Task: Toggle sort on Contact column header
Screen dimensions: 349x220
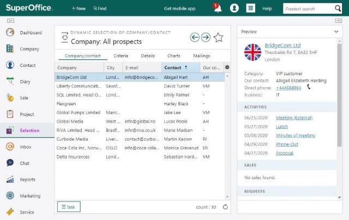Action: [180, 68]
